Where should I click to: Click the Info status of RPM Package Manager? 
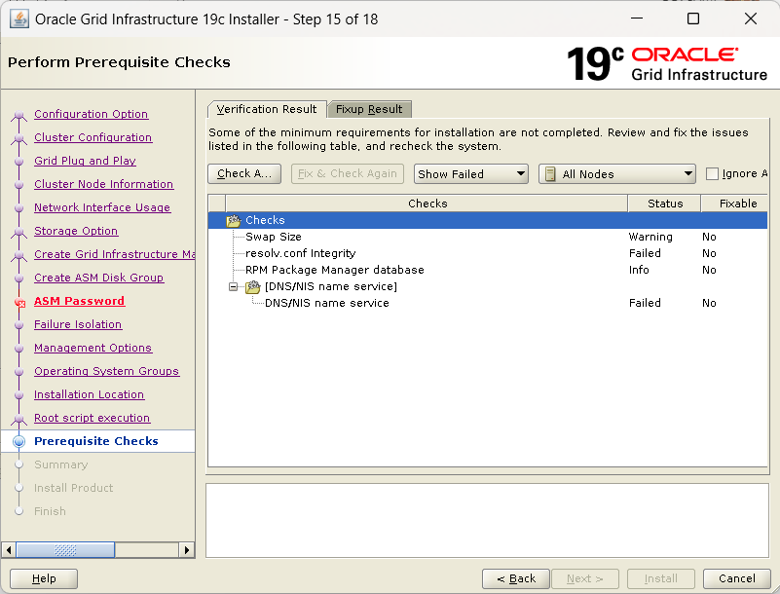click(639, 270)
